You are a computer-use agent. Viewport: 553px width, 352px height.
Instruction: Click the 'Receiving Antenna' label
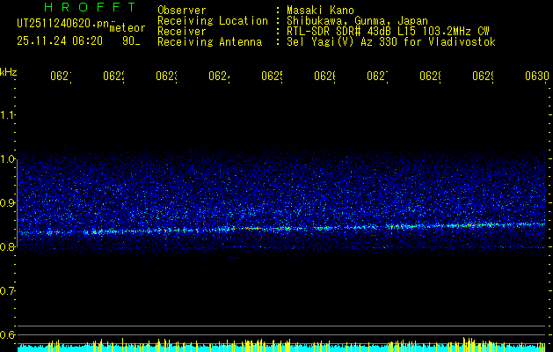click(x=209, y=42)
